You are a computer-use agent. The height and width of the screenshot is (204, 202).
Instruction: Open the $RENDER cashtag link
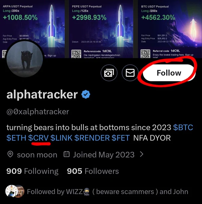92,138
